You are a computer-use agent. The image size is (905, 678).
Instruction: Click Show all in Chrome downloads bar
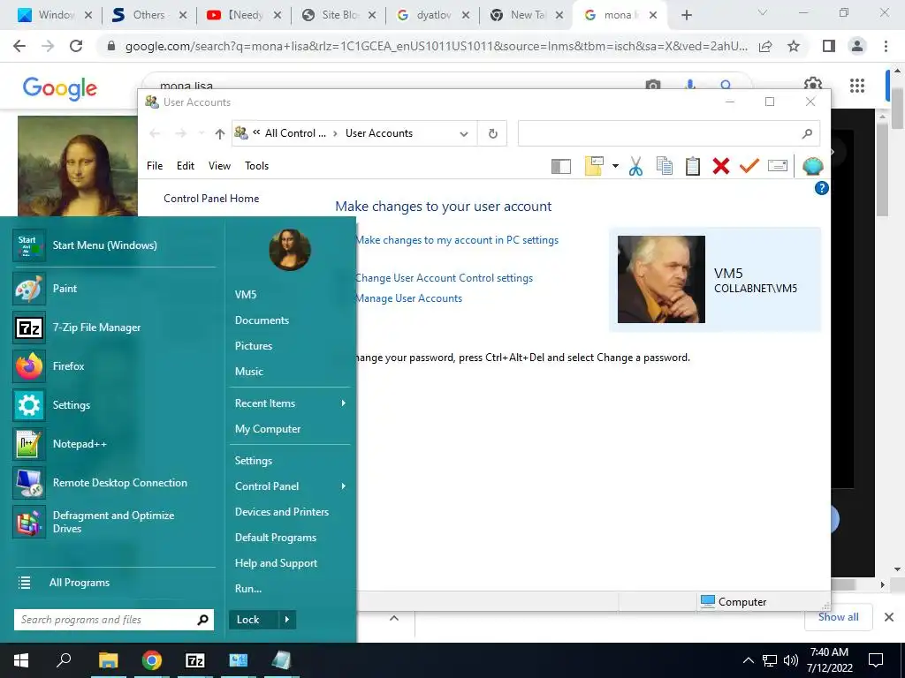coord(838,617)
